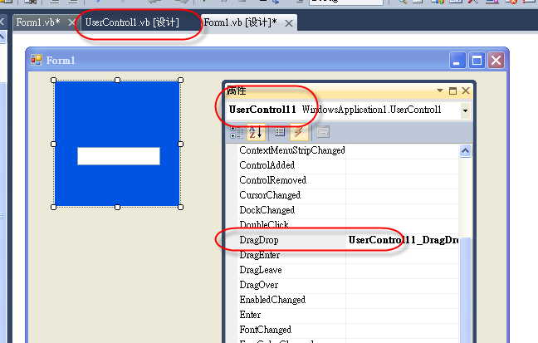Screen dimensions: 538x343
Task: Close the Form1.vb [设计]* tab
Action: coord(289,23)
